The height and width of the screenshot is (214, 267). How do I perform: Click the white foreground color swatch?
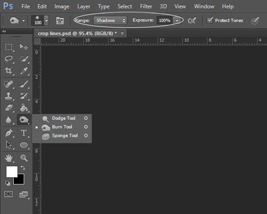12,171
